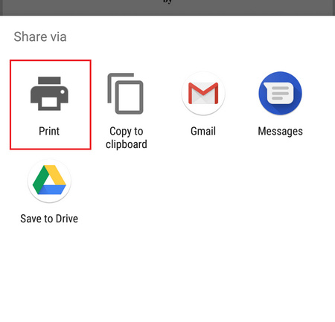Share via the Gmail icon
Viewport: 335px width, 322px height.
point(203,94)
